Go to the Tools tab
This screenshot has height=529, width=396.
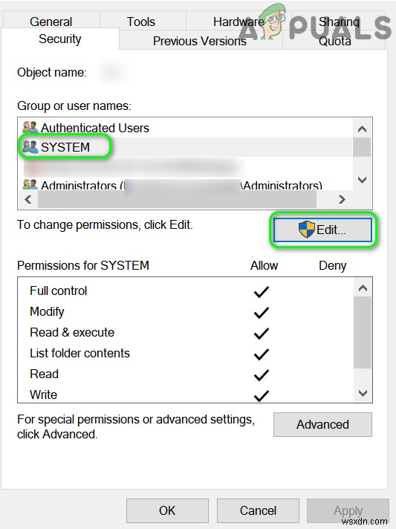(141, 22)
